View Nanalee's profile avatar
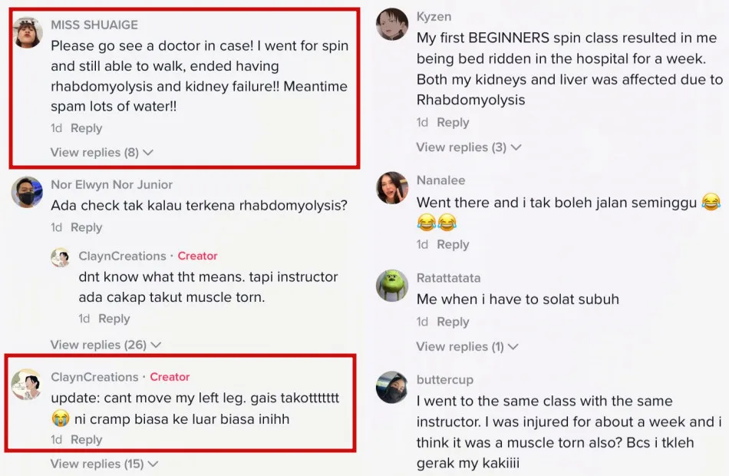This screenshot has width=729, height=476. (392, 188)
